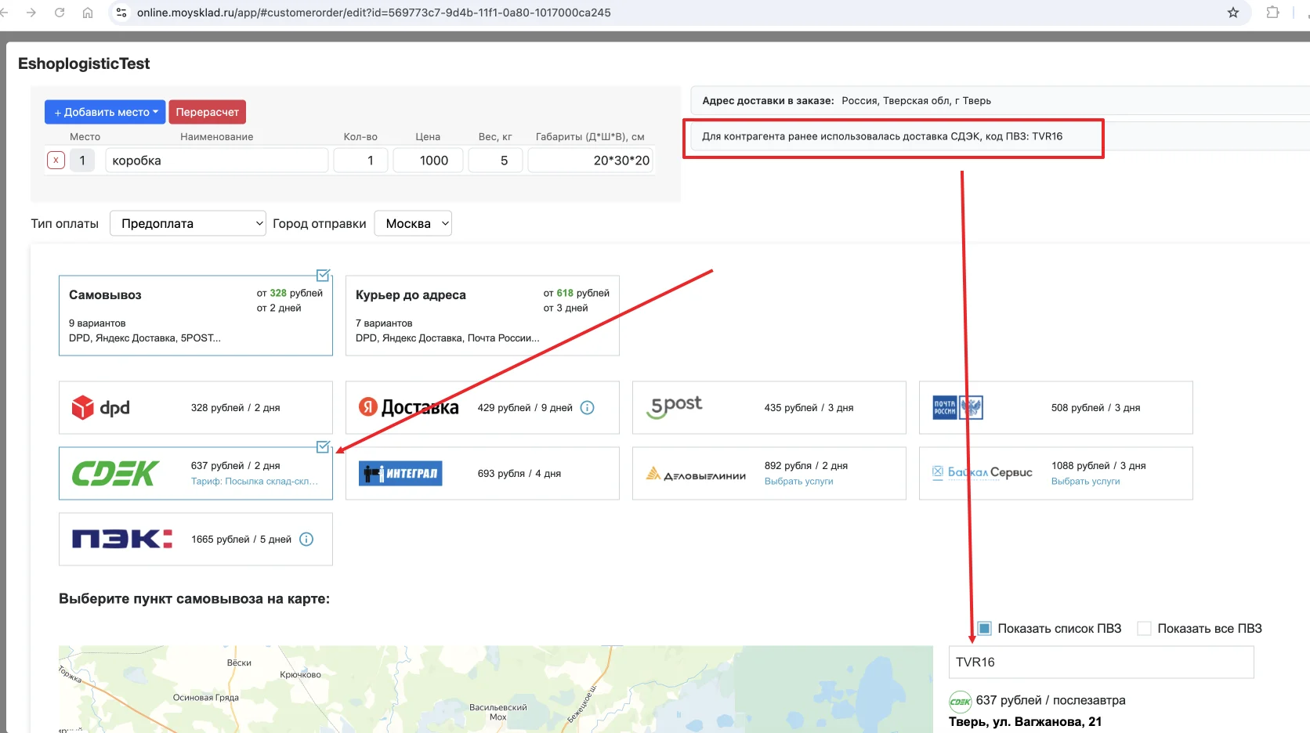1310x733 pixels.
Task: Click CDEK tariff 'Посылка склад-скл...' link
Action: tap(255, 482)
